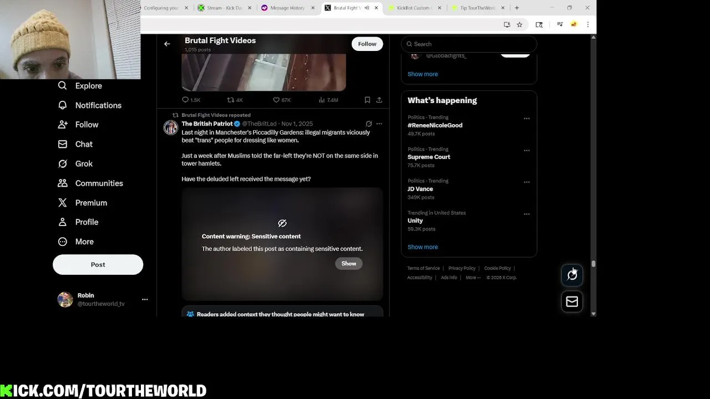Click the Search input field

click(469, 44)
